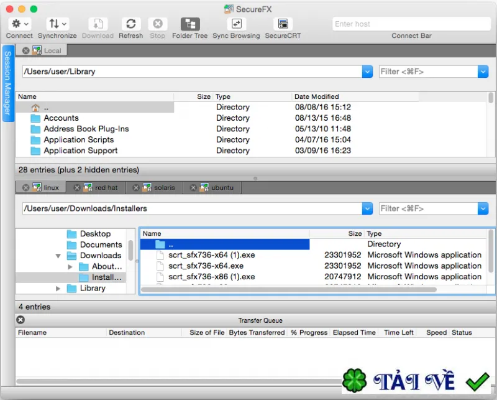This screenshot has width=497, height=400.
Task: Open the upper Filter dropdown arrow
Action: [x=483, y=72]
